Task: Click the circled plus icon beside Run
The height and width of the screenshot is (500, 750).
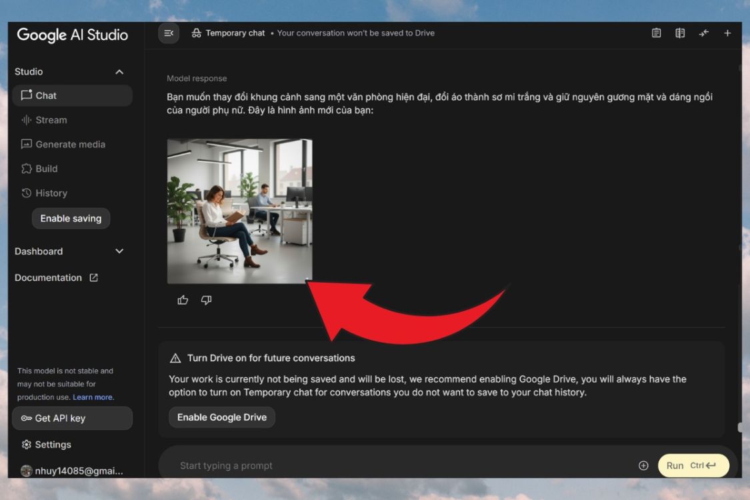Action: 643,465
